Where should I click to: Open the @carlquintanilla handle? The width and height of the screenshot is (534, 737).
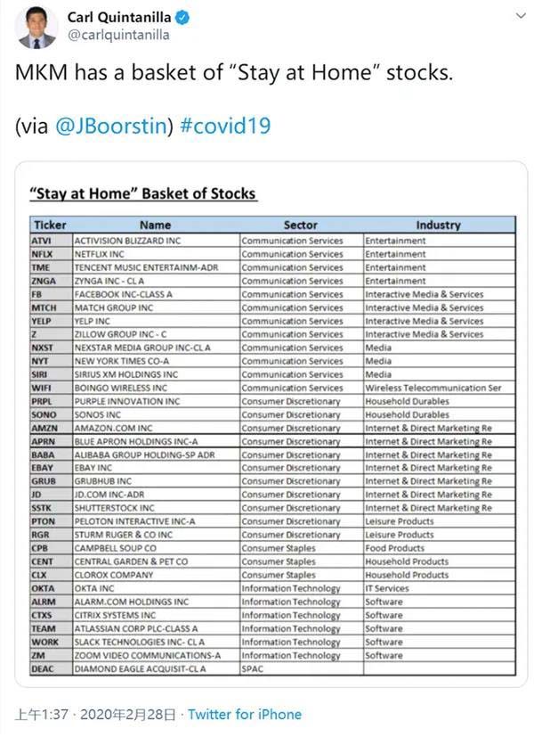pos(117,36)
